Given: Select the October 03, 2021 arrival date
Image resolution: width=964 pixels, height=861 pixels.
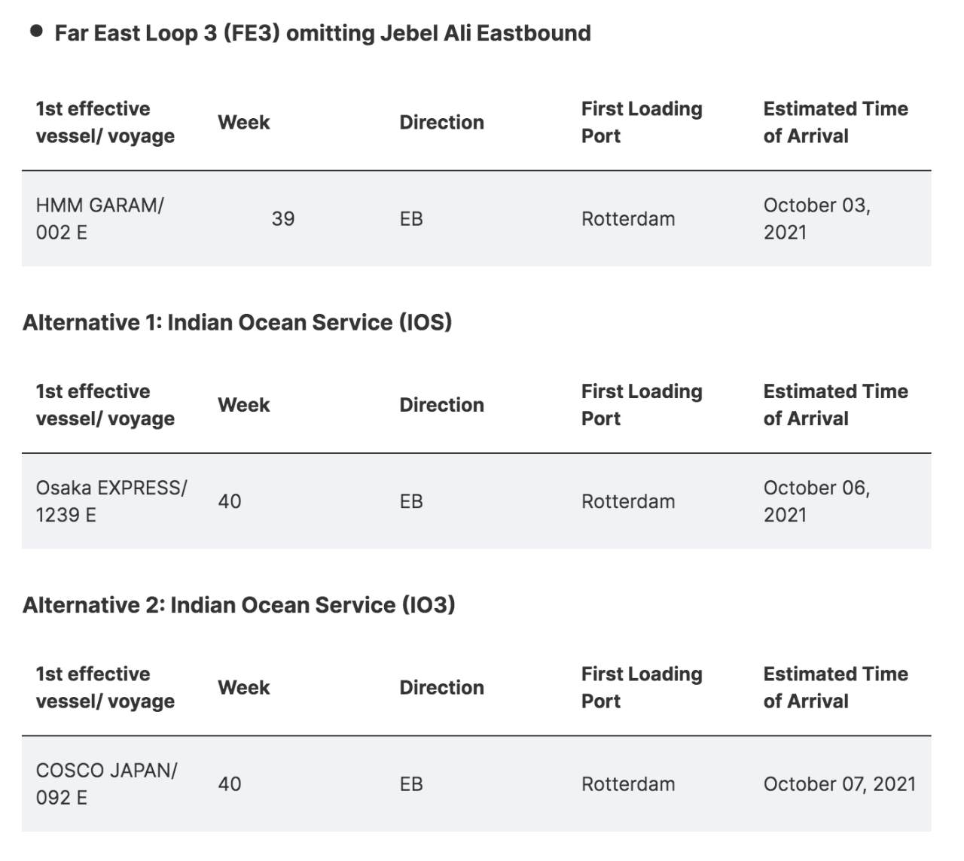Looking at the screenshot, I should tap(816, 218).
